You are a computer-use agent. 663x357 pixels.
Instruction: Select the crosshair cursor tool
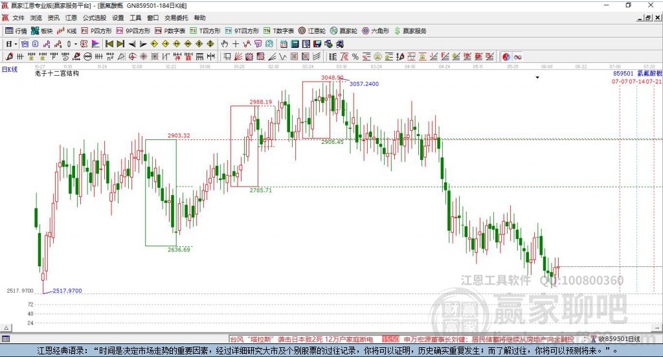coord(236,44)
